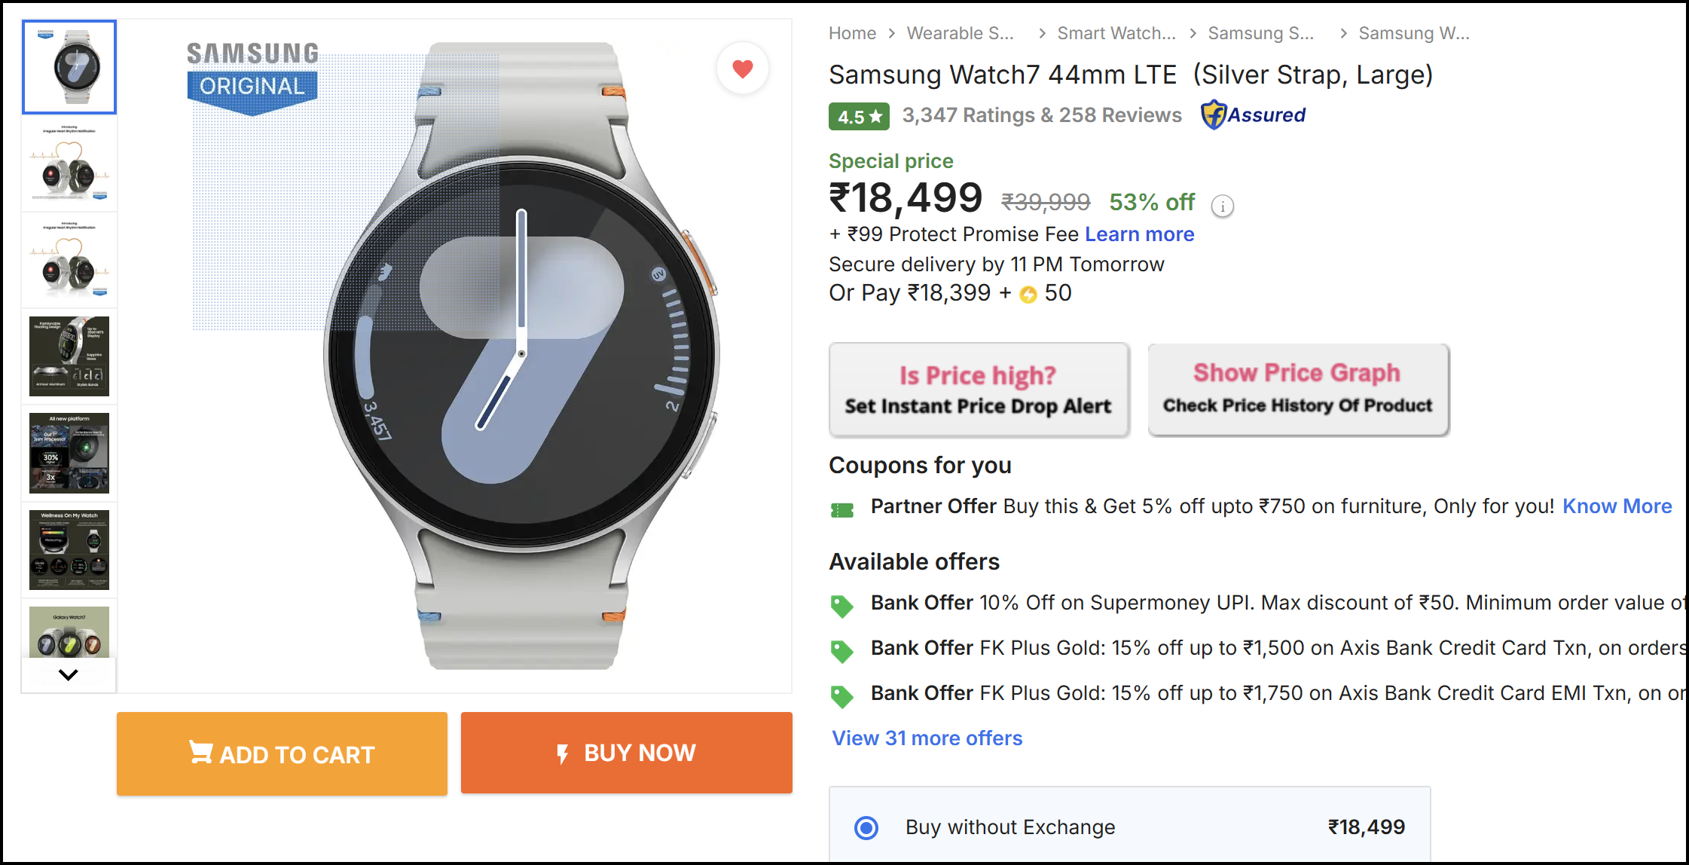Click the green coupon ticket icon
Viewport: 1689px width, 865px height.
(x=842, y=510)
